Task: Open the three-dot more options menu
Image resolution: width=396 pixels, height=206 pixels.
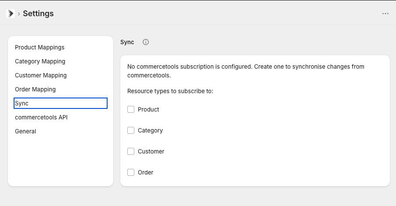Action: (385, 14)
